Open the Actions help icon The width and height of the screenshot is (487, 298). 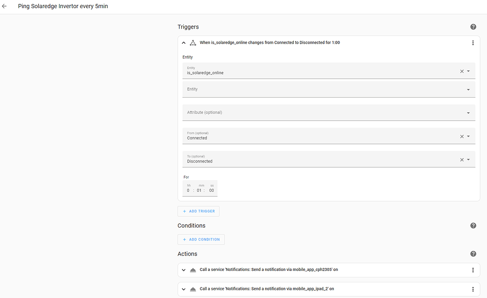tap(473, 254)
